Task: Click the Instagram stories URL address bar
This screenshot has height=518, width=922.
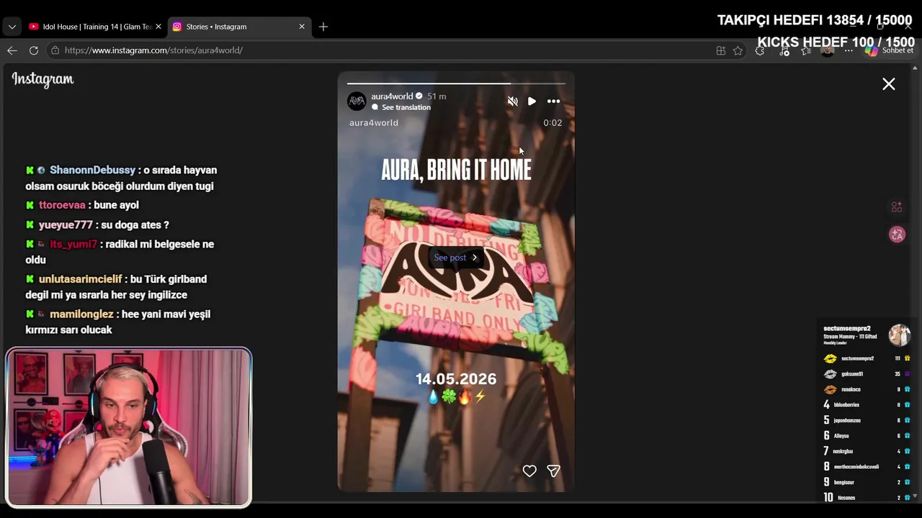Action: click(x=382, y=50)
